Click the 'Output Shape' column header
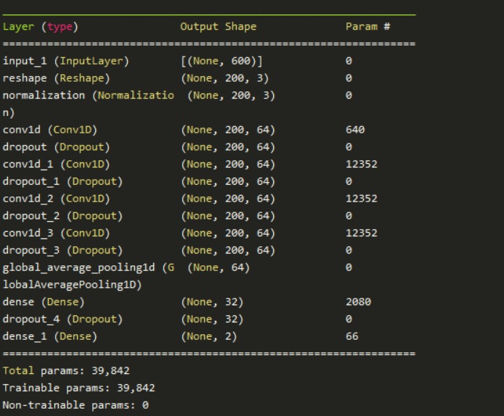Image resolution: width=504 pixels, height=416 pixels. (x=218, y=27)
